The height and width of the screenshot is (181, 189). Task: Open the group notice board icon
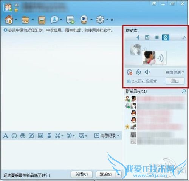coord(70,20)
